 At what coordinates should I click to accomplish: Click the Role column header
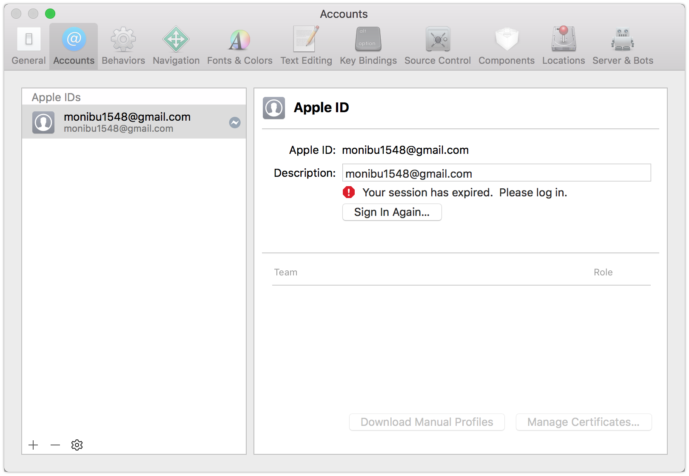point(603,272)
